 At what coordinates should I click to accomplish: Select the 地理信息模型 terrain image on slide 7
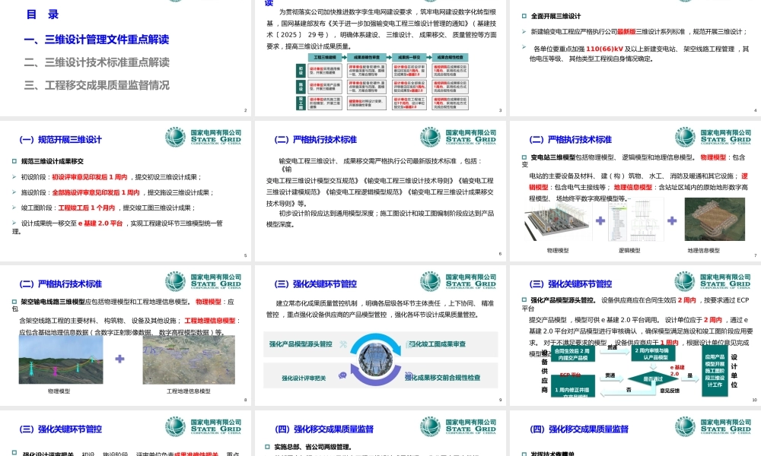click(x=715, y=219)
